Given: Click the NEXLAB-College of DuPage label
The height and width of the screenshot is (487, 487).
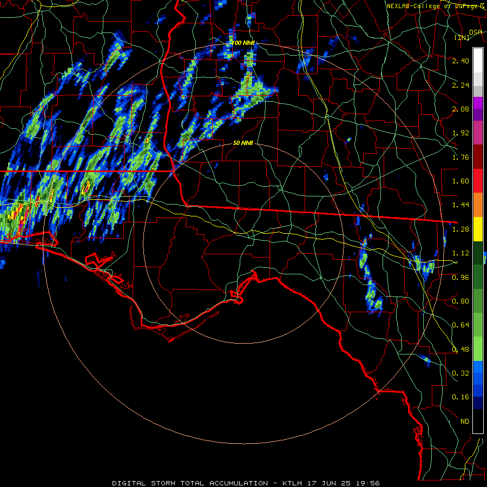Looking at the screenshot, I should [436, 6].
